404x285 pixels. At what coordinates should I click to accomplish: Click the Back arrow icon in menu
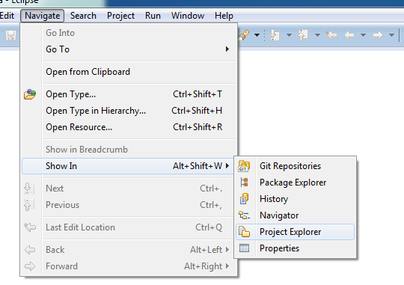pyautogui.click(x=30, y=250)
